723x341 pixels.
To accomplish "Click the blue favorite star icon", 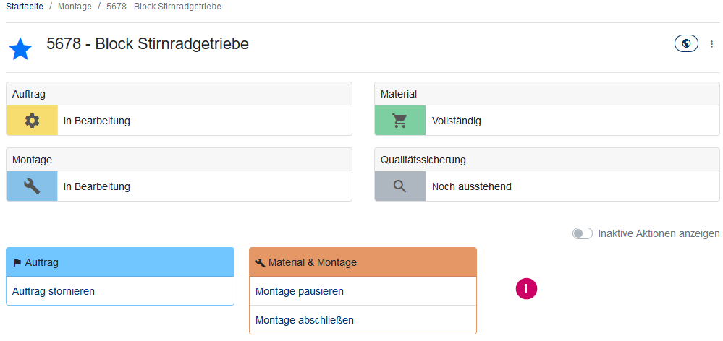I will (x=20, y=49).
